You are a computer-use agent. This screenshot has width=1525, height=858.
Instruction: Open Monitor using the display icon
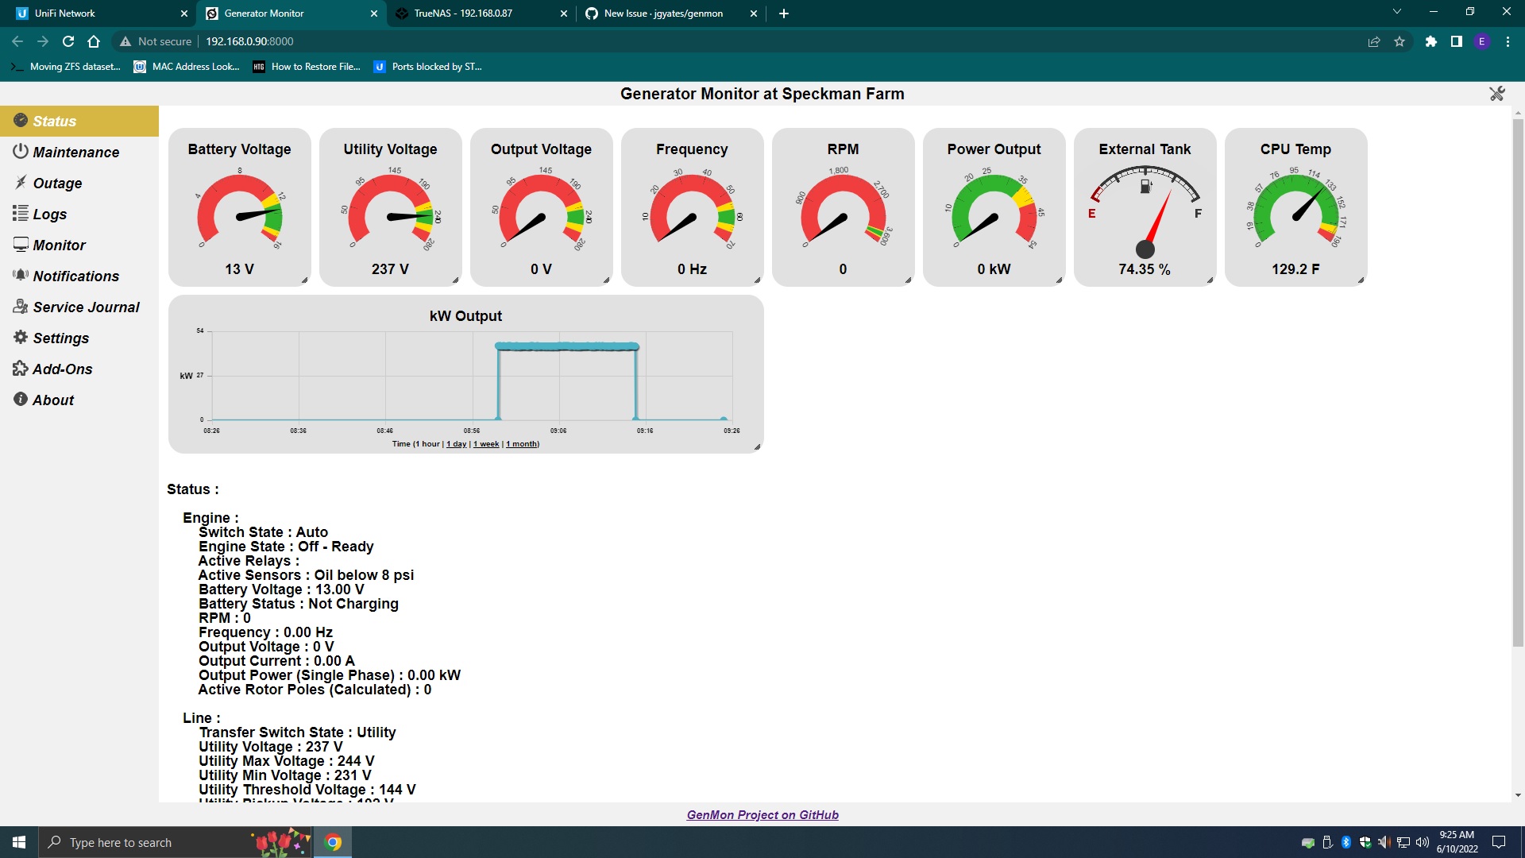click(x=21, y=245)
